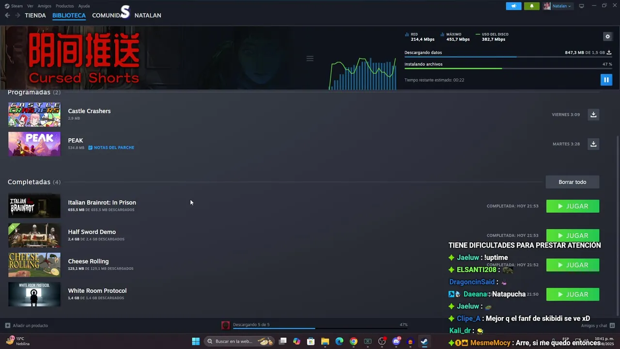Viewport: 620px width, 349px height.
Task: Open Italian Brainrot thumbnail
Action: (34, 206)
